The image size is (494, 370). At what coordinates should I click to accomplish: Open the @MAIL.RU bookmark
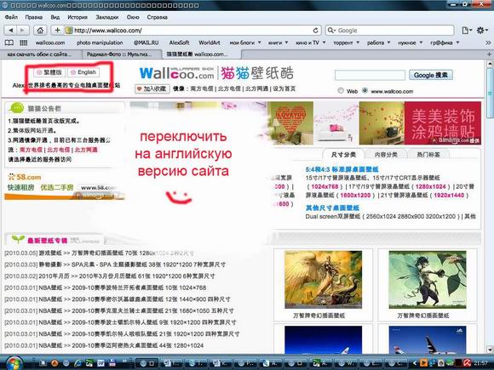point(146,43)
